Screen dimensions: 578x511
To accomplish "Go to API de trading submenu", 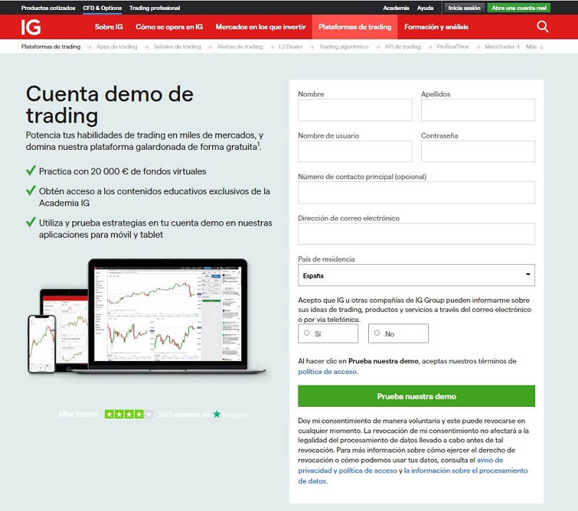I will [402, 46].
